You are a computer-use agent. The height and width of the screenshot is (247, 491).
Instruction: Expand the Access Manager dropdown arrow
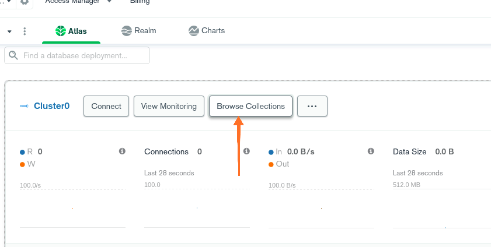[109, 2]
